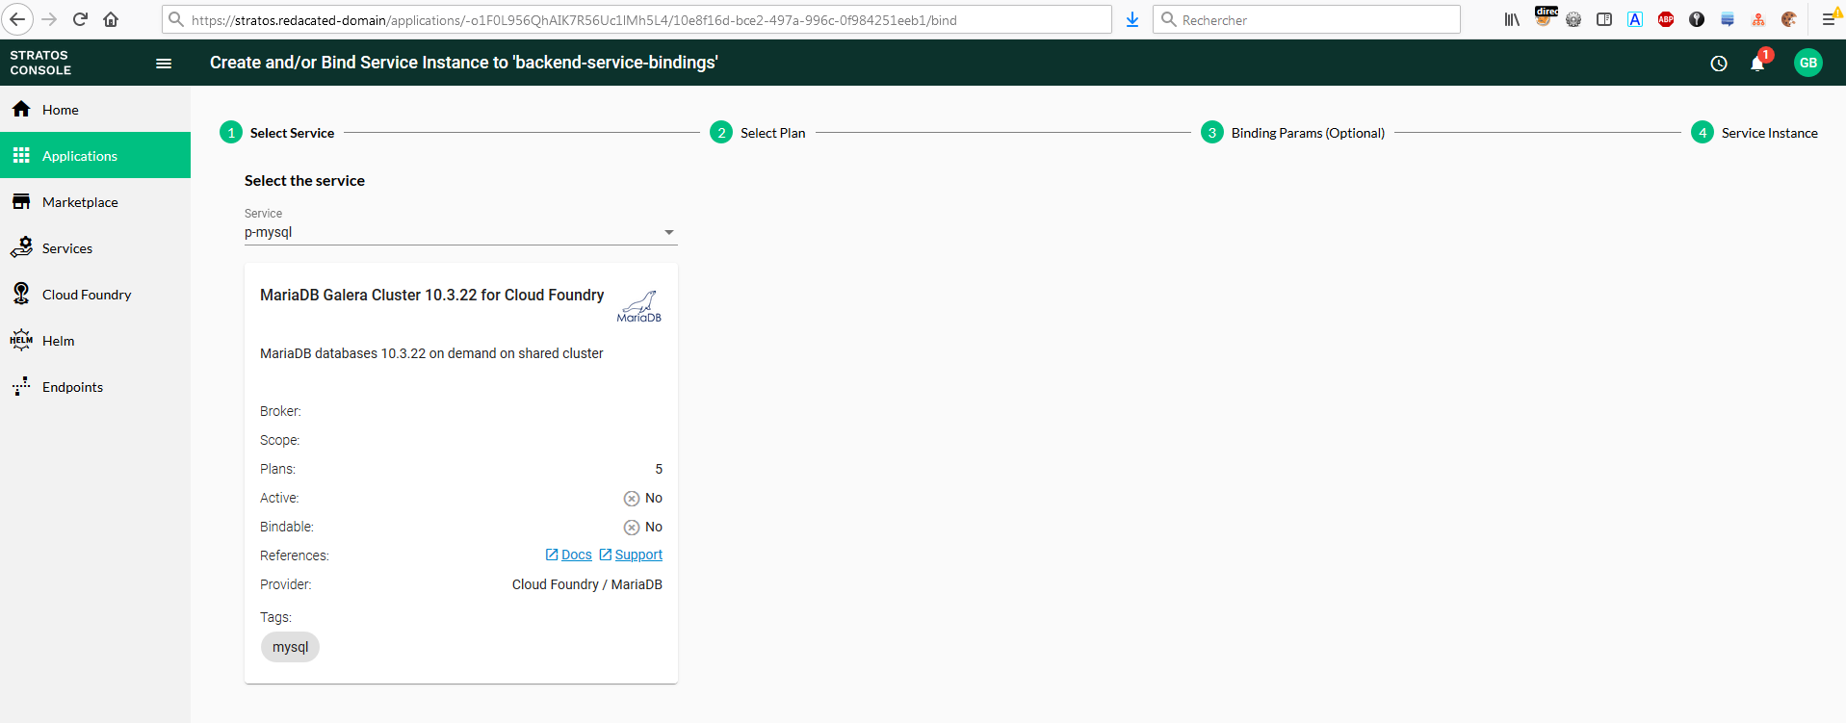This screenshot has height=723, width=1846.
Task: Click the Plans count value 5
Action: pos(659,469)
